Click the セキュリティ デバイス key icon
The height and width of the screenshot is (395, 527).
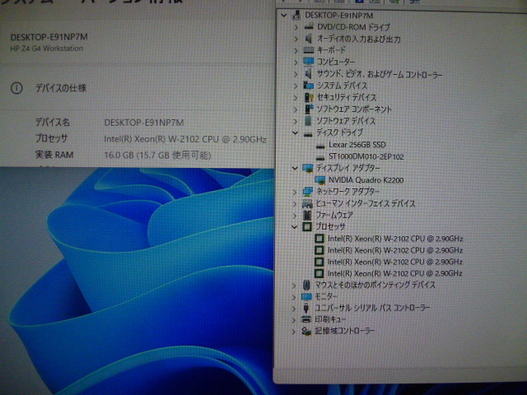pos(309,97)
